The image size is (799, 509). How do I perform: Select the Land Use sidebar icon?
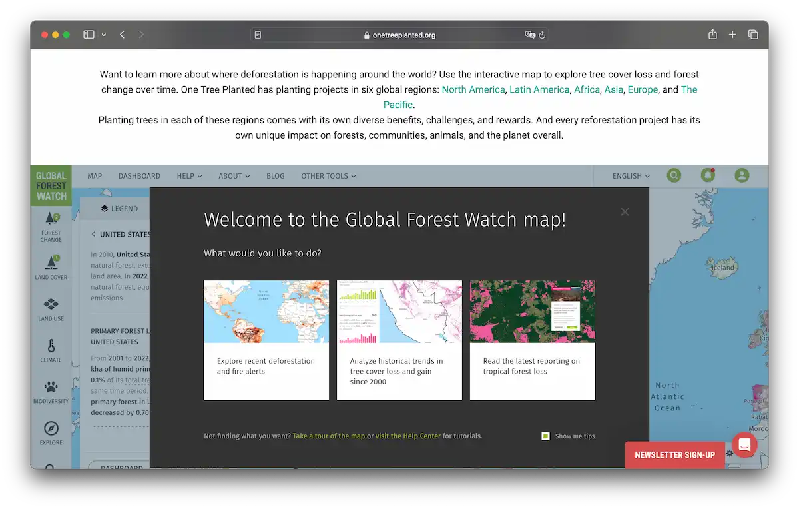(51, 307)
